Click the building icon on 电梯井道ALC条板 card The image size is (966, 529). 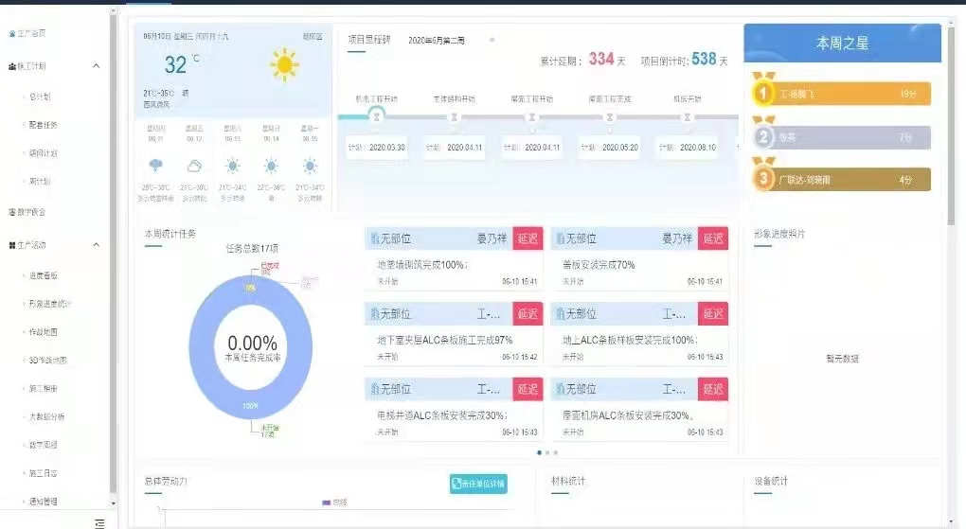point(375,389)
